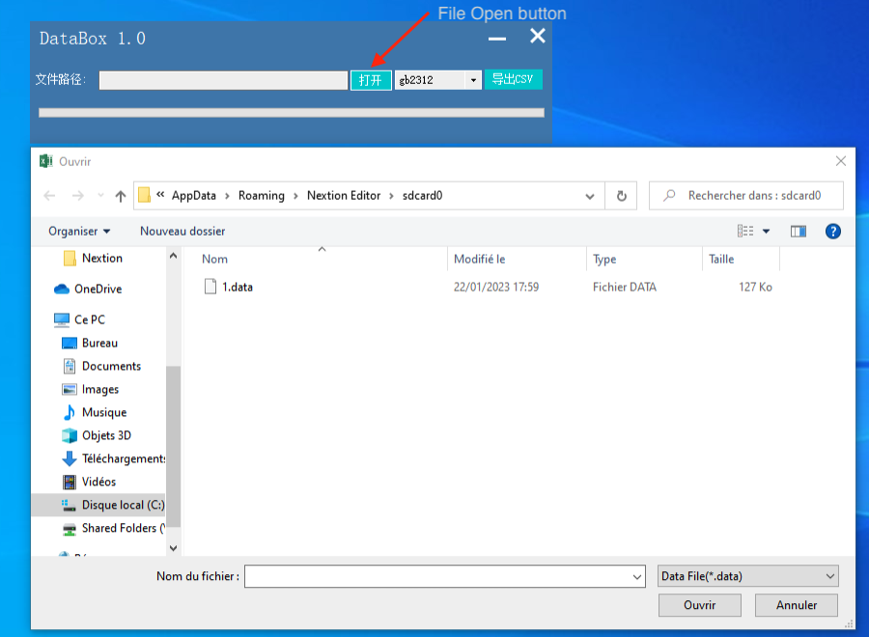Change the view layout icon

coord(745,231)
